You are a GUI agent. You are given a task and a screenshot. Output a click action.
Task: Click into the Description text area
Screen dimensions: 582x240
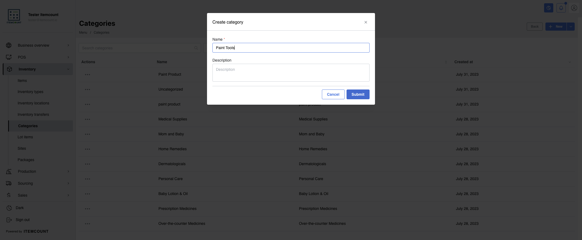pos(291,73)
